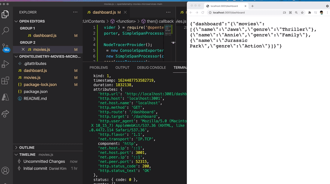Open a new Chrome tab
This screenshot has height=184, width=330.
click(x=252, y=6)
